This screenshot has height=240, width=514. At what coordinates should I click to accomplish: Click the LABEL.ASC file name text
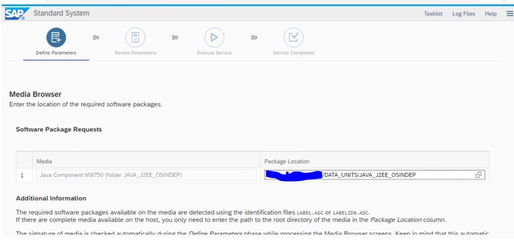click(x=311, y=213)
